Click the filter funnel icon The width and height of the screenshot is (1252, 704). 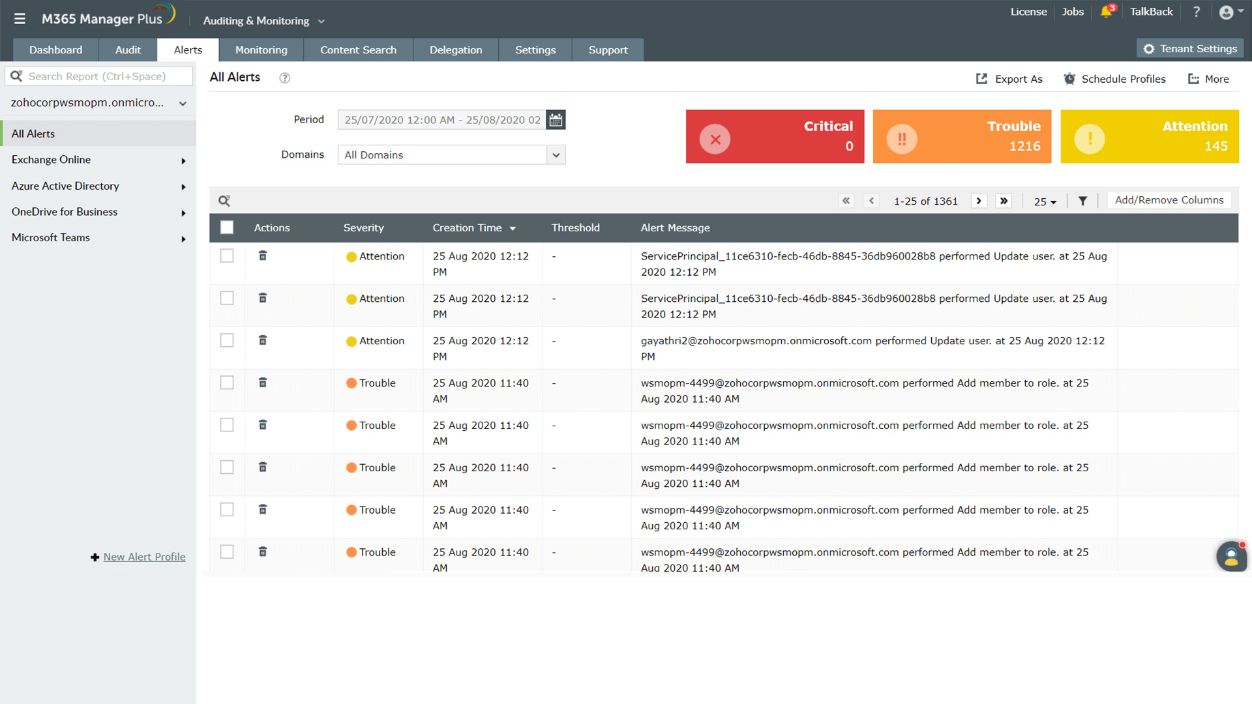point(1082,201)
